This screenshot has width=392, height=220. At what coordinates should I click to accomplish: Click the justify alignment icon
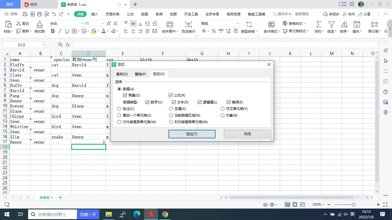[x=148, y=31]
